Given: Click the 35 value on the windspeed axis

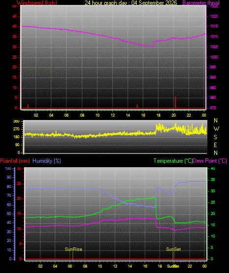Looking at the screenshot, I should point(15,37).
